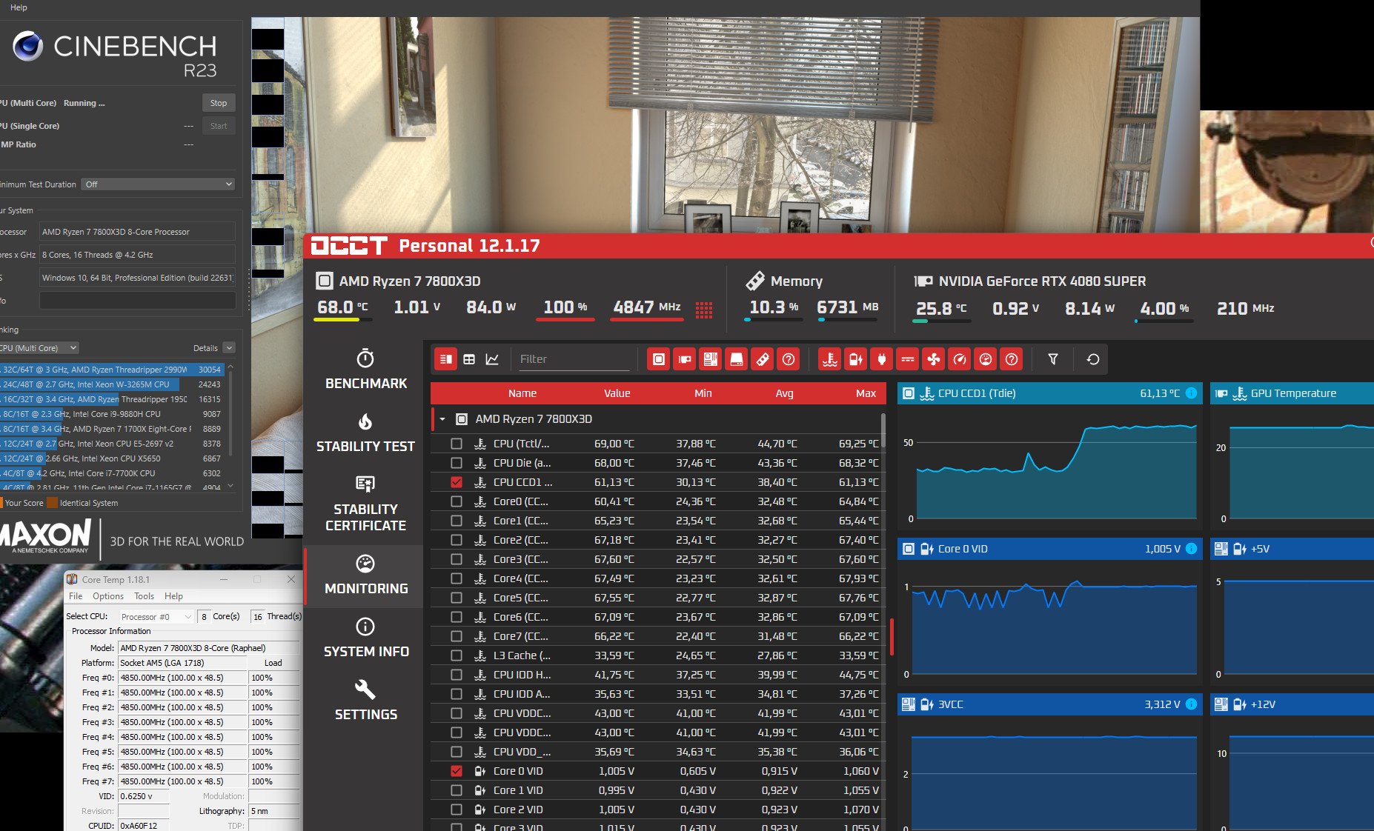Open the File menu in Core Temp

tap(76, 596)
